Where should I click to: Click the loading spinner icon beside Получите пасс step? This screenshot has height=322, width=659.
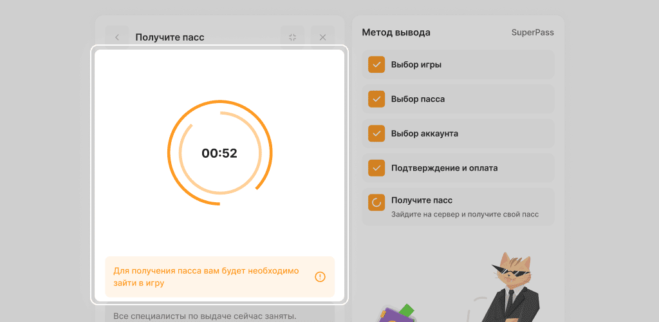(x=376, y=202)
